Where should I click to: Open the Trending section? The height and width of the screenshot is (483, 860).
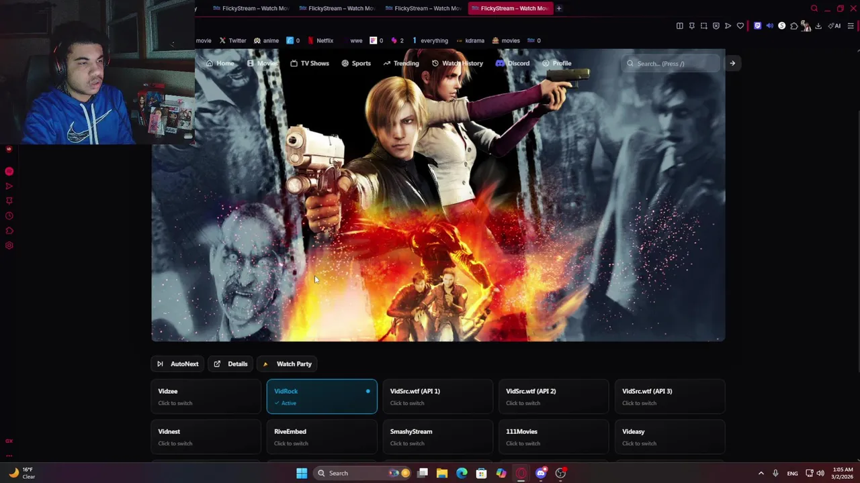[401, 63]
